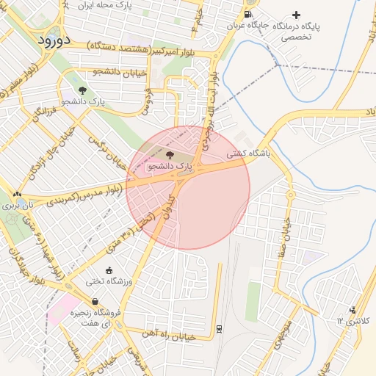376x376 pixels.
Task: Click the road label بلوار مدرس(کمربندی)
Action: click(84, 195)
